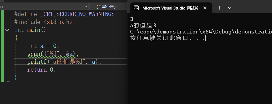
Task: Click the 'int main()' declaration text
Action: coord(30,30)
